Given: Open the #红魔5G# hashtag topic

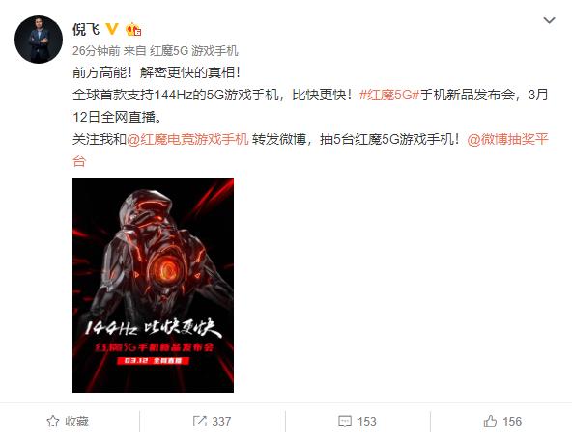Looking at the screenshot, I should click(x=388, y=95).
